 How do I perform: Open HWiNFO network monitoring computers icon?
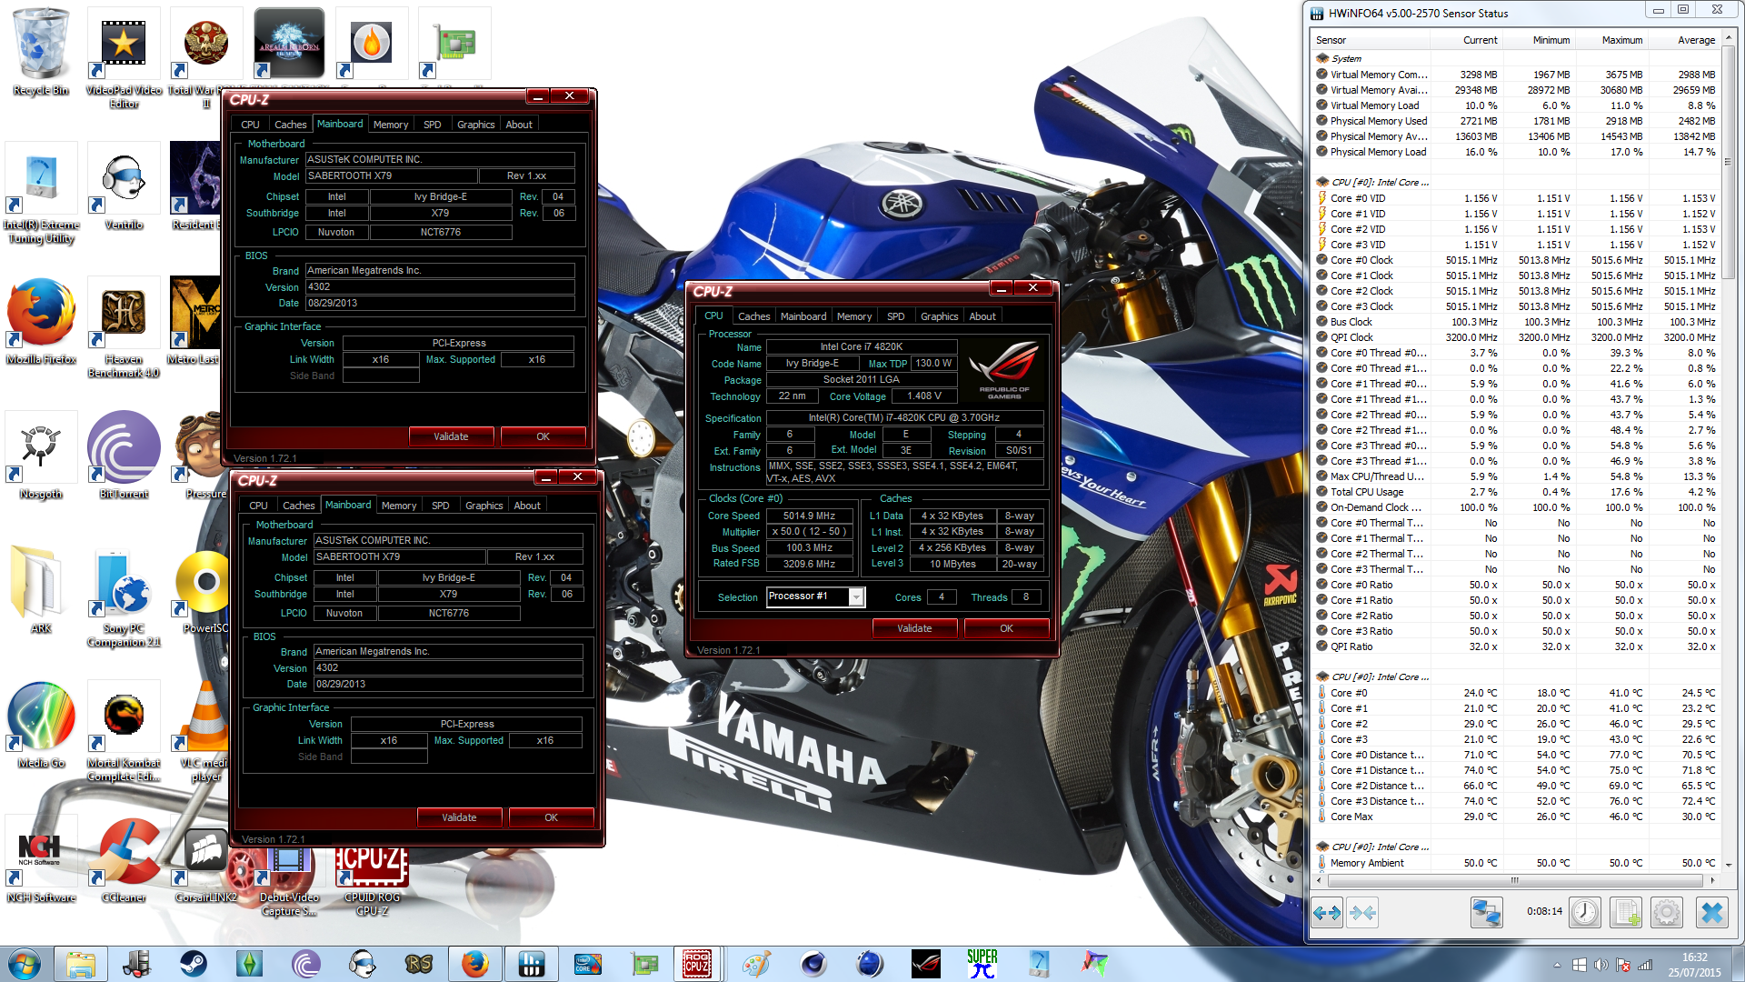pyautogui.click(x=1487, y=912)
